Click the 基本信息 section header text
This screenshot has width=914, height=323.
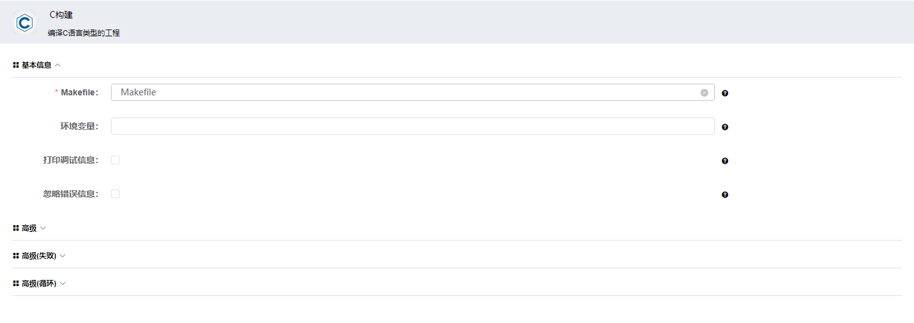[x=36, y=65]
